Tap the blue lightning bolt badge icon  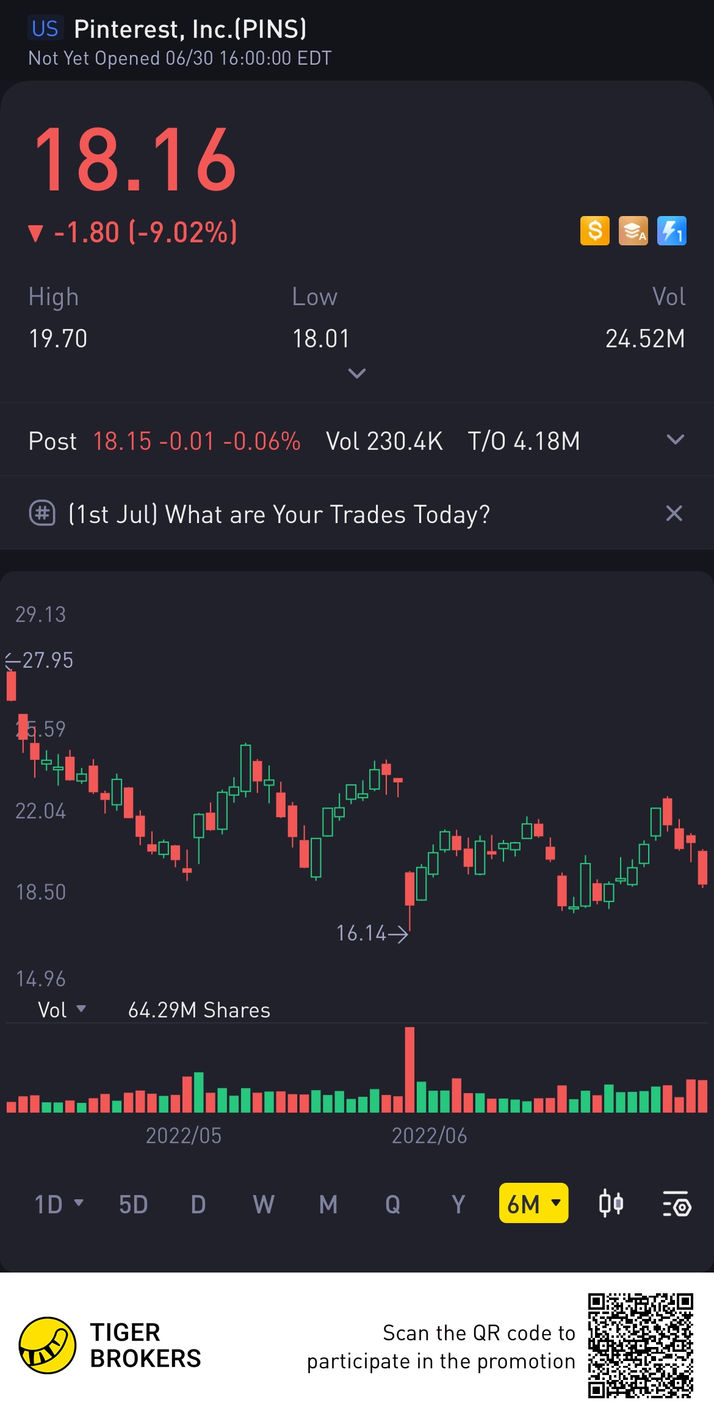point(671,231)
